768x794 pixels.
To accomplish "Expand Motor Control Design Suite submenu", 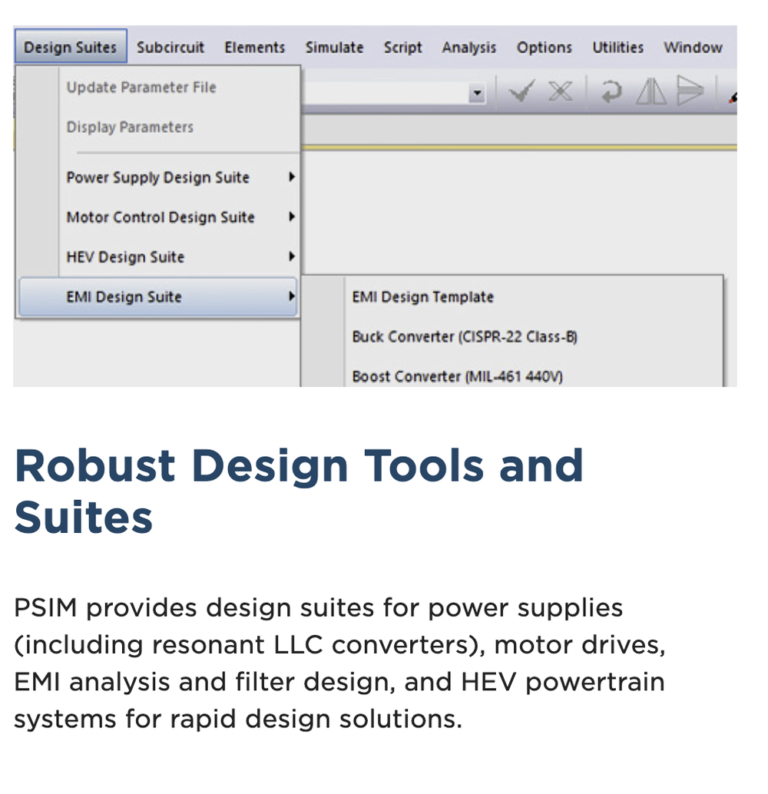I will point(158,217).
